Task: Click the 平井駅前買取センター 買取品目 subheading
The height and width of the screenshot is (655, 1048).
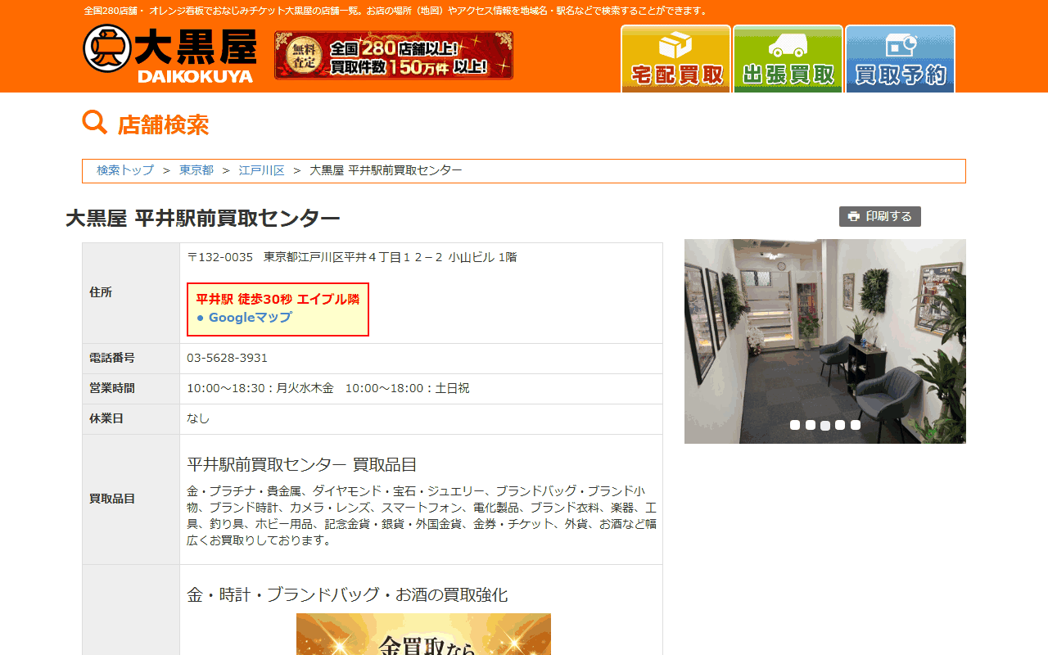Action: (302, 465)
